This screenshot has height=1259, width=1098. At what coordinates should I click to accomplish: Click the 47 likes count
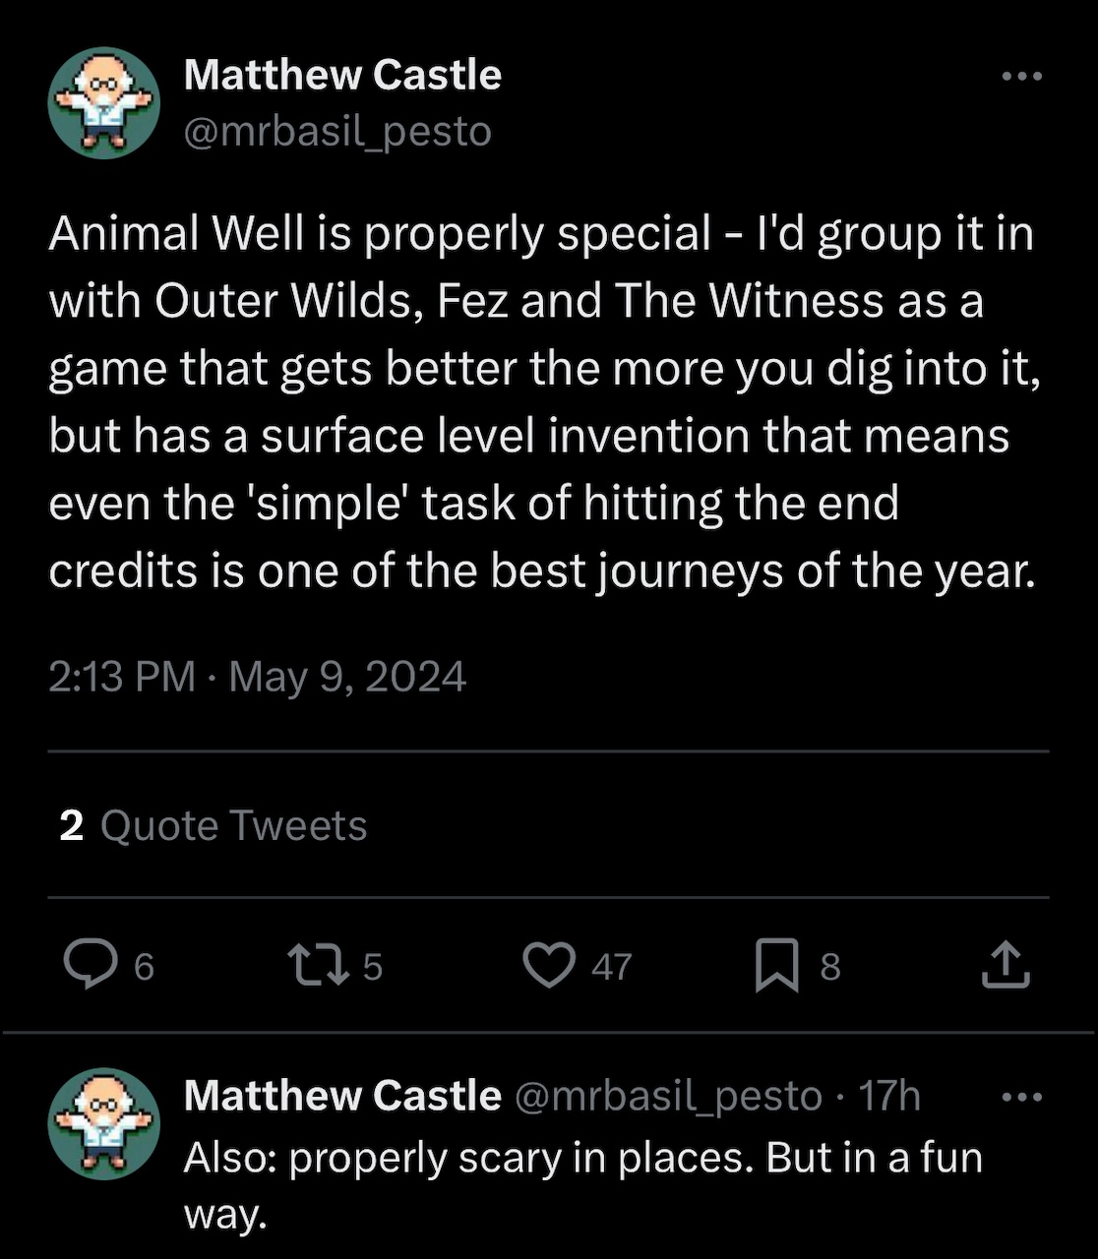coord(611,967)
